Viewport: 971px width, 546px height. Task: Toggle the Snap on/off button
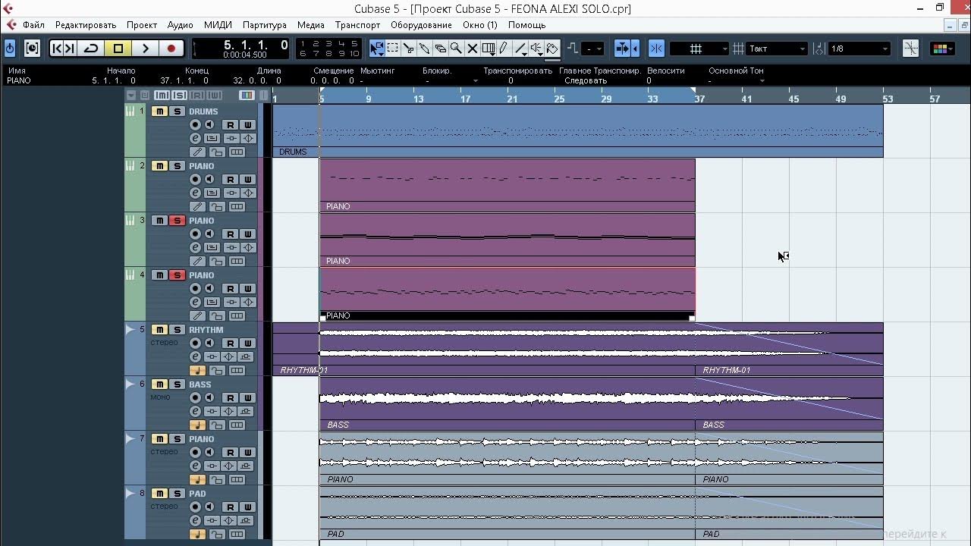(657, 48)
